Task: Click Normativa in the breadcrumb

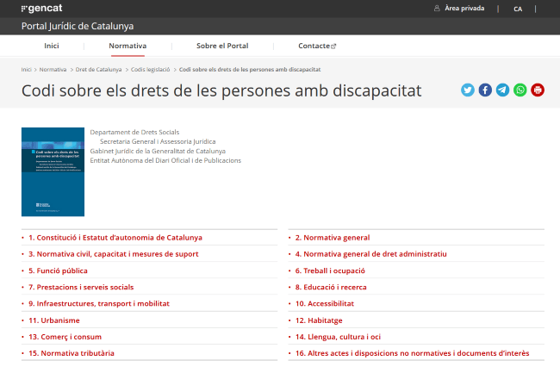Action: (x=53, y=70)
